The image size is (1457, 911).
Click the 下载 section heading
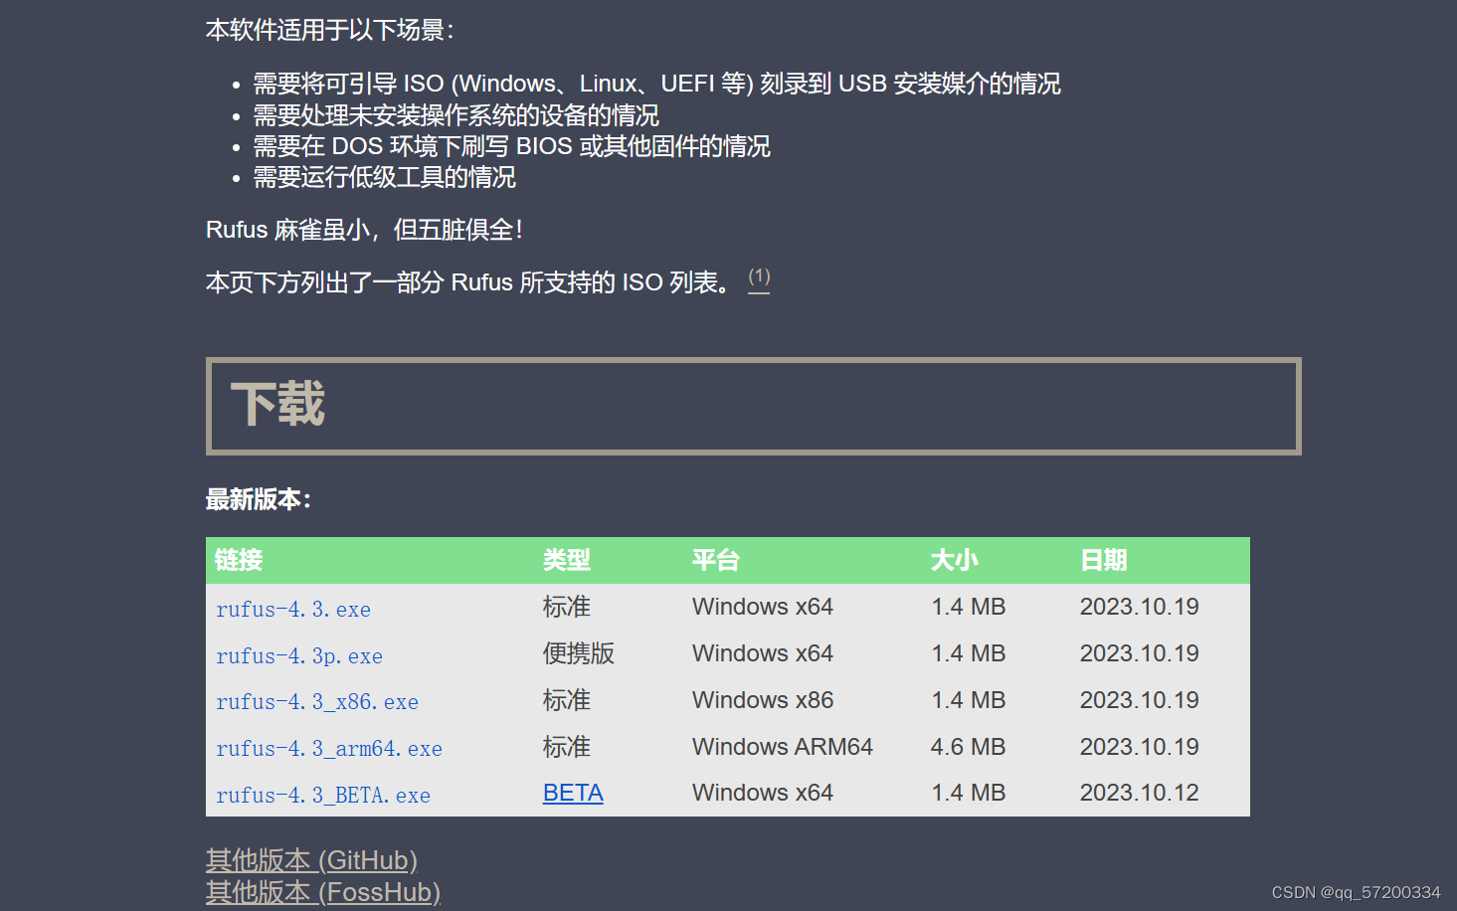[278, 404]
